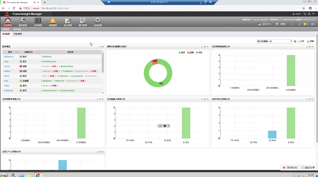318x177 pixels.
Task: Click the HDFS green health icon
Action: [21, 76]
